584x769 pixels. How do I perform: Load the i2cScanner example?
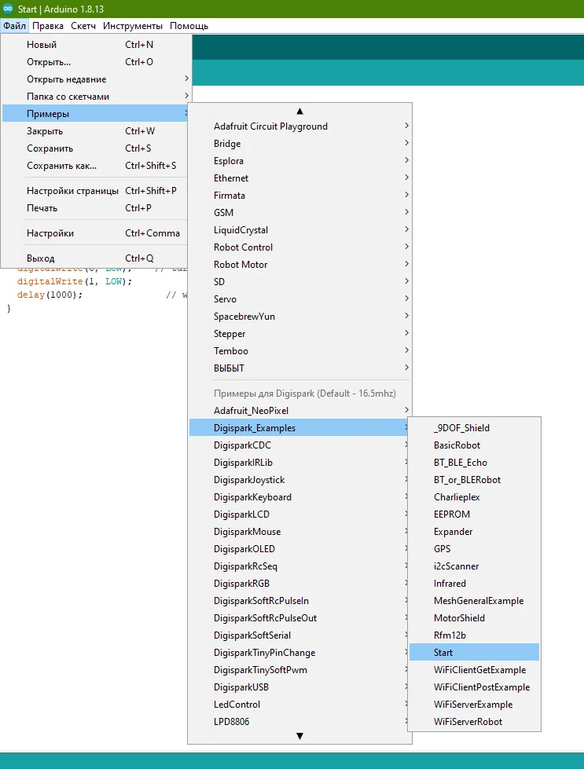(x=475, y=566)
